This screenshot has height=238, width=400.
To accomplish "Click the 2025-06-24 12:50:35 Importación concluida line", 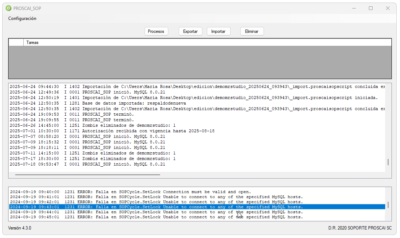I will [197, 109].
